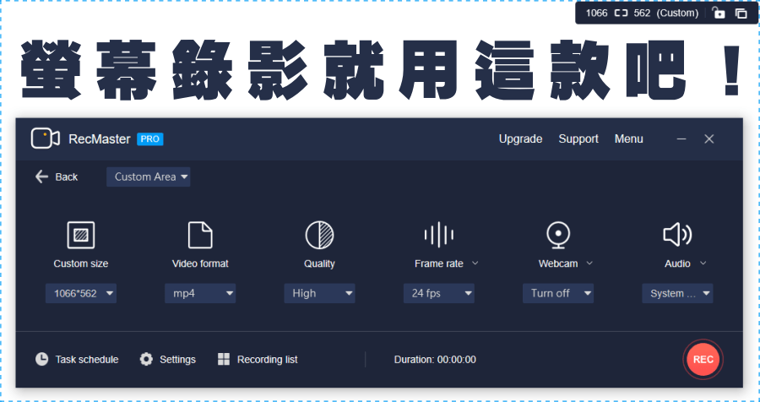Image resolution: width=760 pixels, height=402 pixels.
Task: Click the Video format label
Action: point(200,263)
